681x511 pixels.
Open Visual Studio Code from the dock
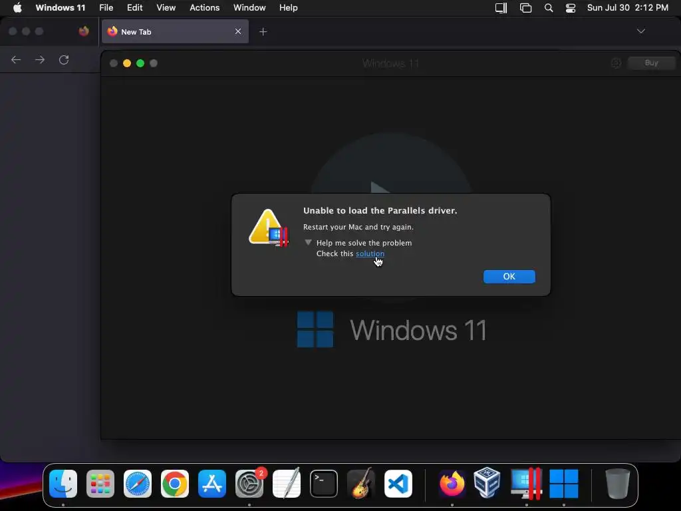(398, 484)
